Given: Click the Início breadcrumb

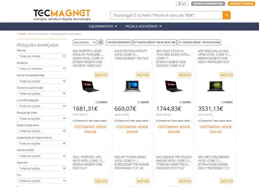Looking at the screenshot, I should [31, 34].
